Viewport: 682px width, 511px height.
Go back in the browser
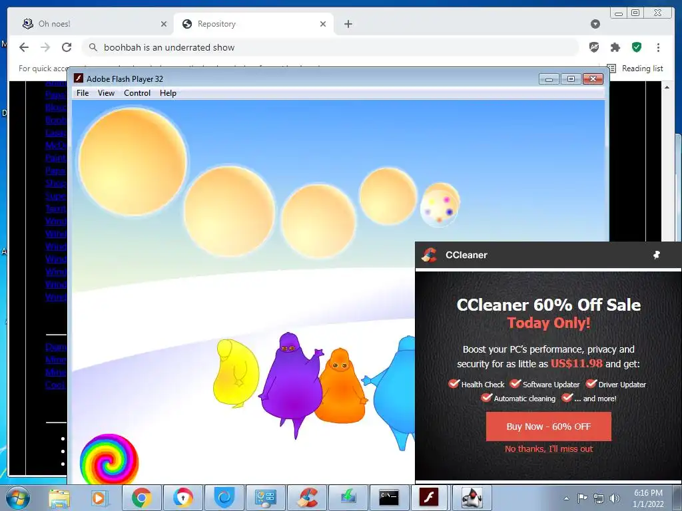coord(24,47)
